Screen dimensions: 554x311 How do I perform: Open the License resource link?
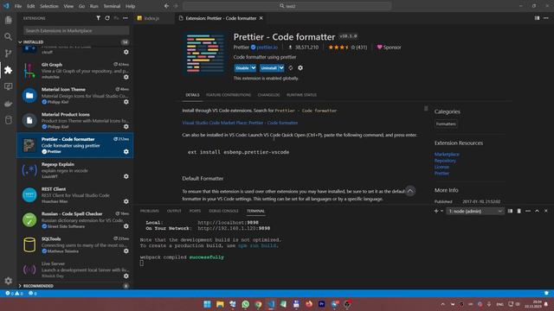(x=441, y=167)
